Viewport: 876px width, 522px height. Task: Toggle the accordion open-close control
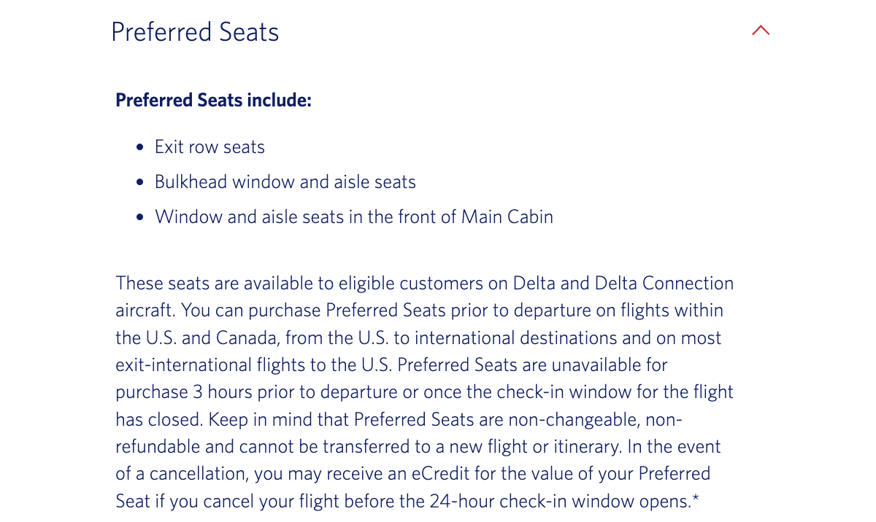tap(761, 31)
